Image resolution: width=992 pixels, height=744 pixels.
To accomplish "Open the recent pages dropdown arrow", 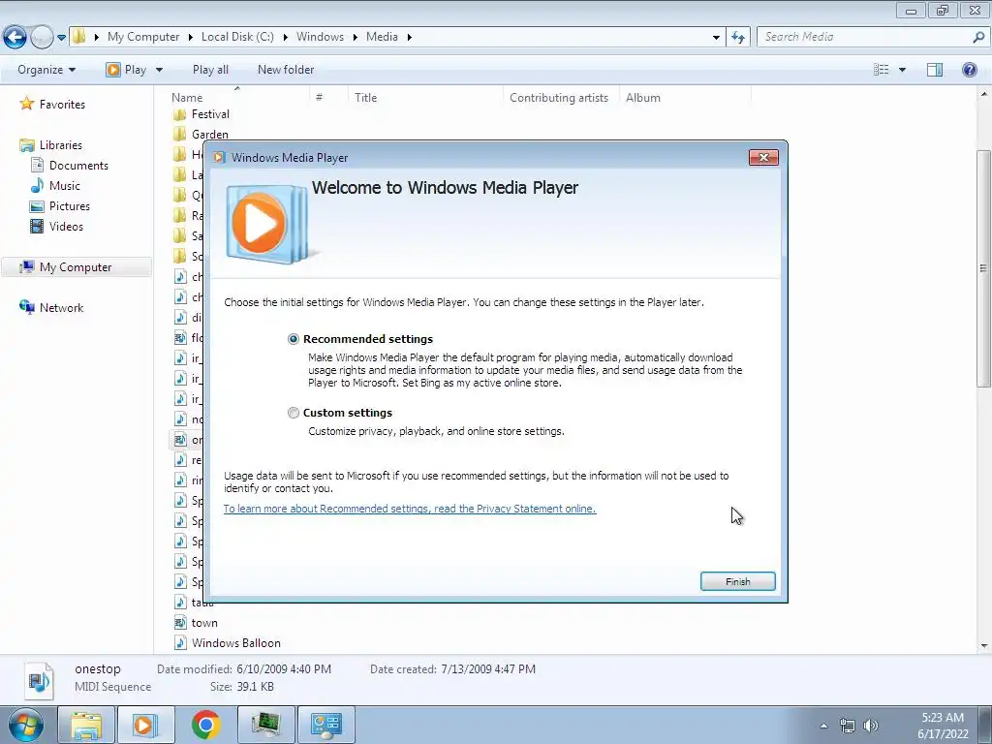I will tap(61, 38).
